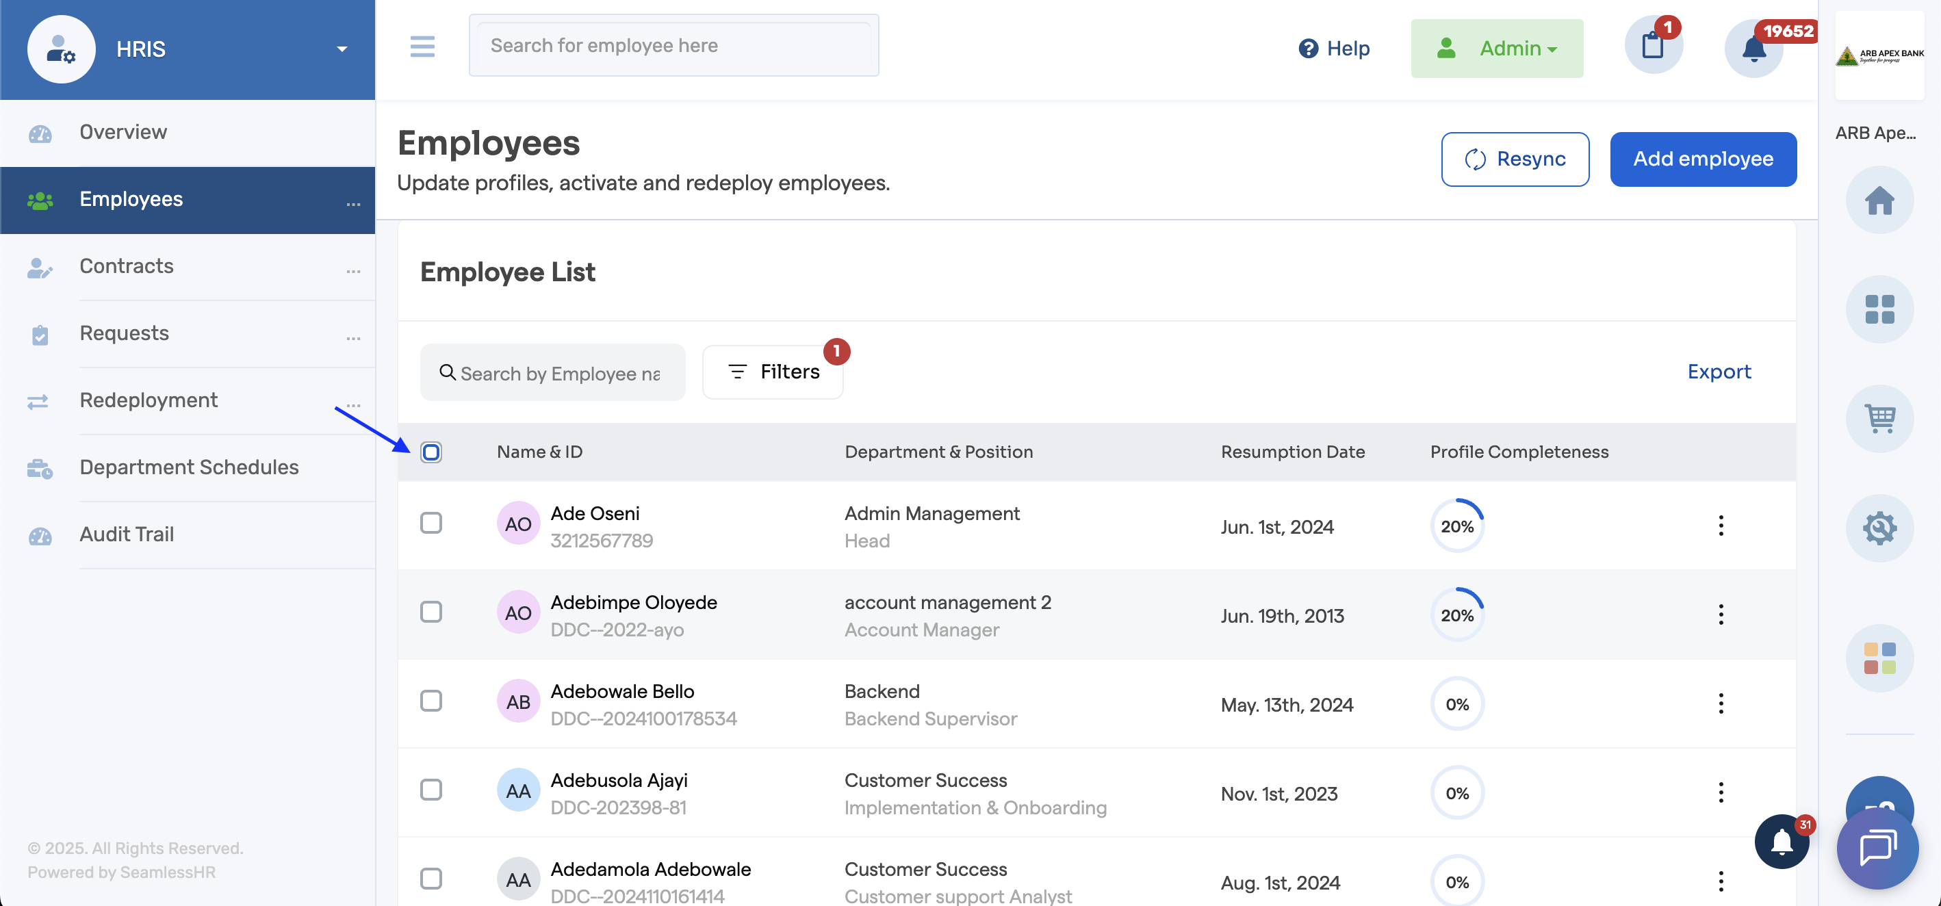Open the notifications bell with 19652 badge

click(x=1754, y=49)
